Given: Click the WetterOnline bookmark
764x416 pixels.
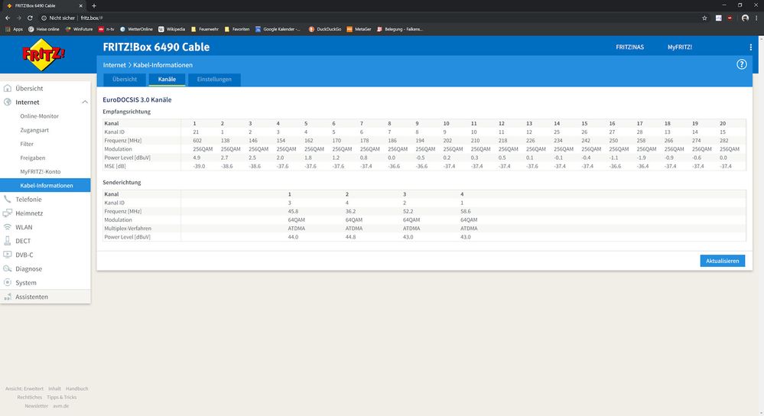Looking at the screenshot, I should tap(136, 29).
